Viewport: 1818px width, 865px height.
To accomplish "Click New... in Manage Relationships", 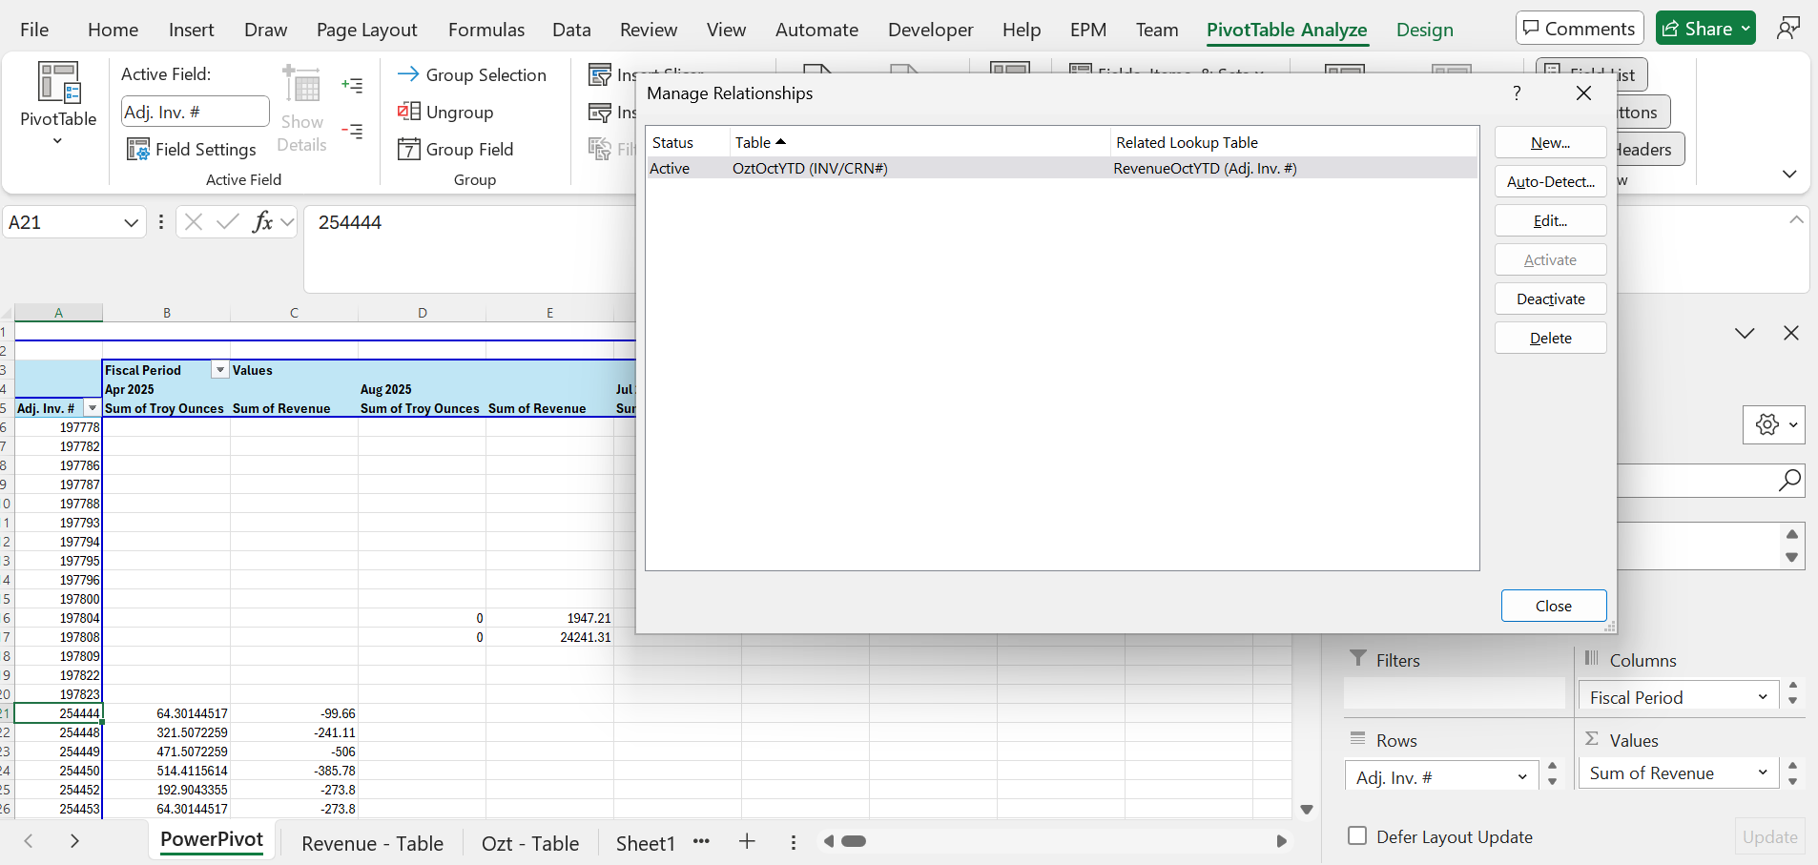I will 1550,142.
